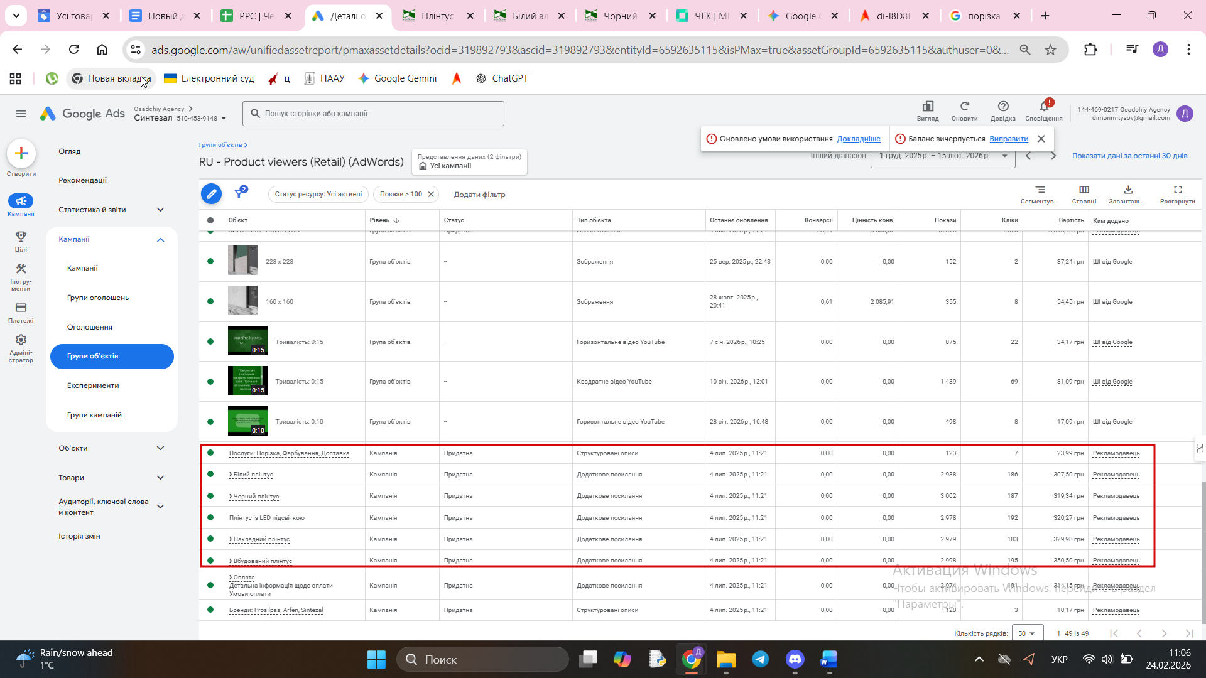Toggle status dot for 228 x 228 image
Screen dimensions: 1206x678
tap(210, 261)
